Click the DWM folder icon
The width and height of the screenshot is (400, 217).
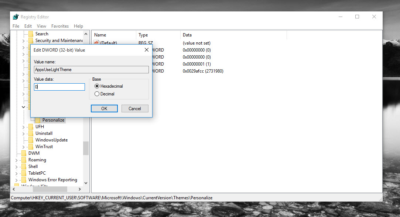[x=24, y=153]
